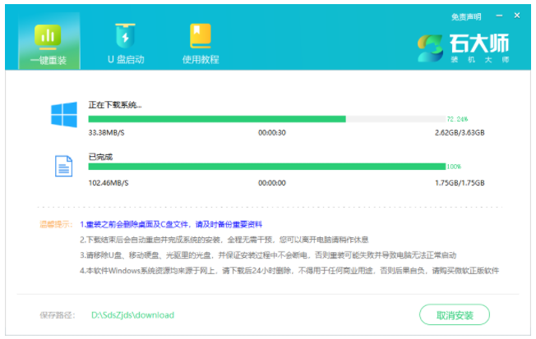Click the blue Windows logo icon

pyautogui.click(x=64, y=116)
